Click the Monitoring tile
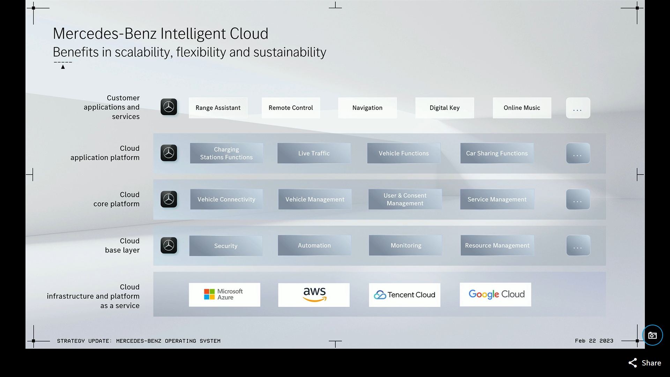Screen dimensions: 670x377 [405, 245]
